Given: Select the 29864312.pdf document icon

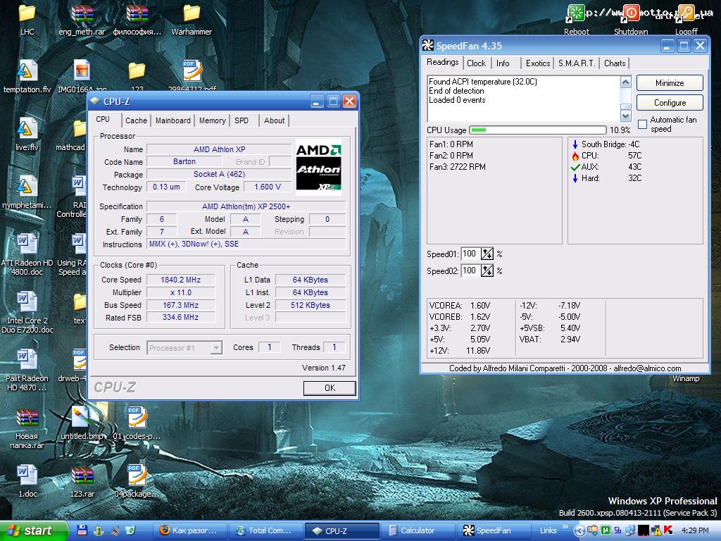Looking at the screenshot, I should click(192, 70).
